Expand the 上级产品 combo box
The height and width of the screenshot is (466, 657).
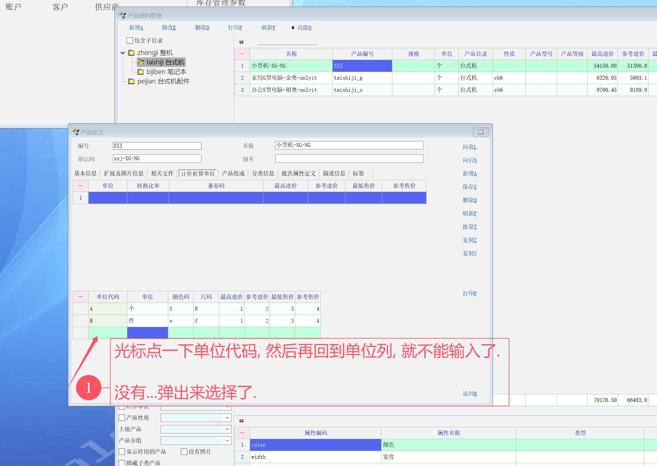(x=227, y=429)
